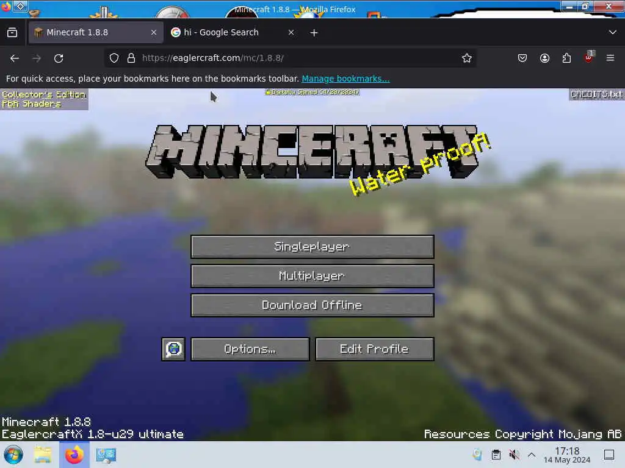The height and width of the screenshot is (468, 625).
Task: Bookmark this page with the star
Action: pyautogui.click(x=467, y=58)
